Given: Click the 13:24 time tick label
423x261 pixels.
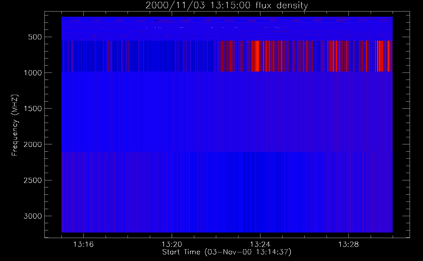Looking at the screenshot, I should (260, 245).
